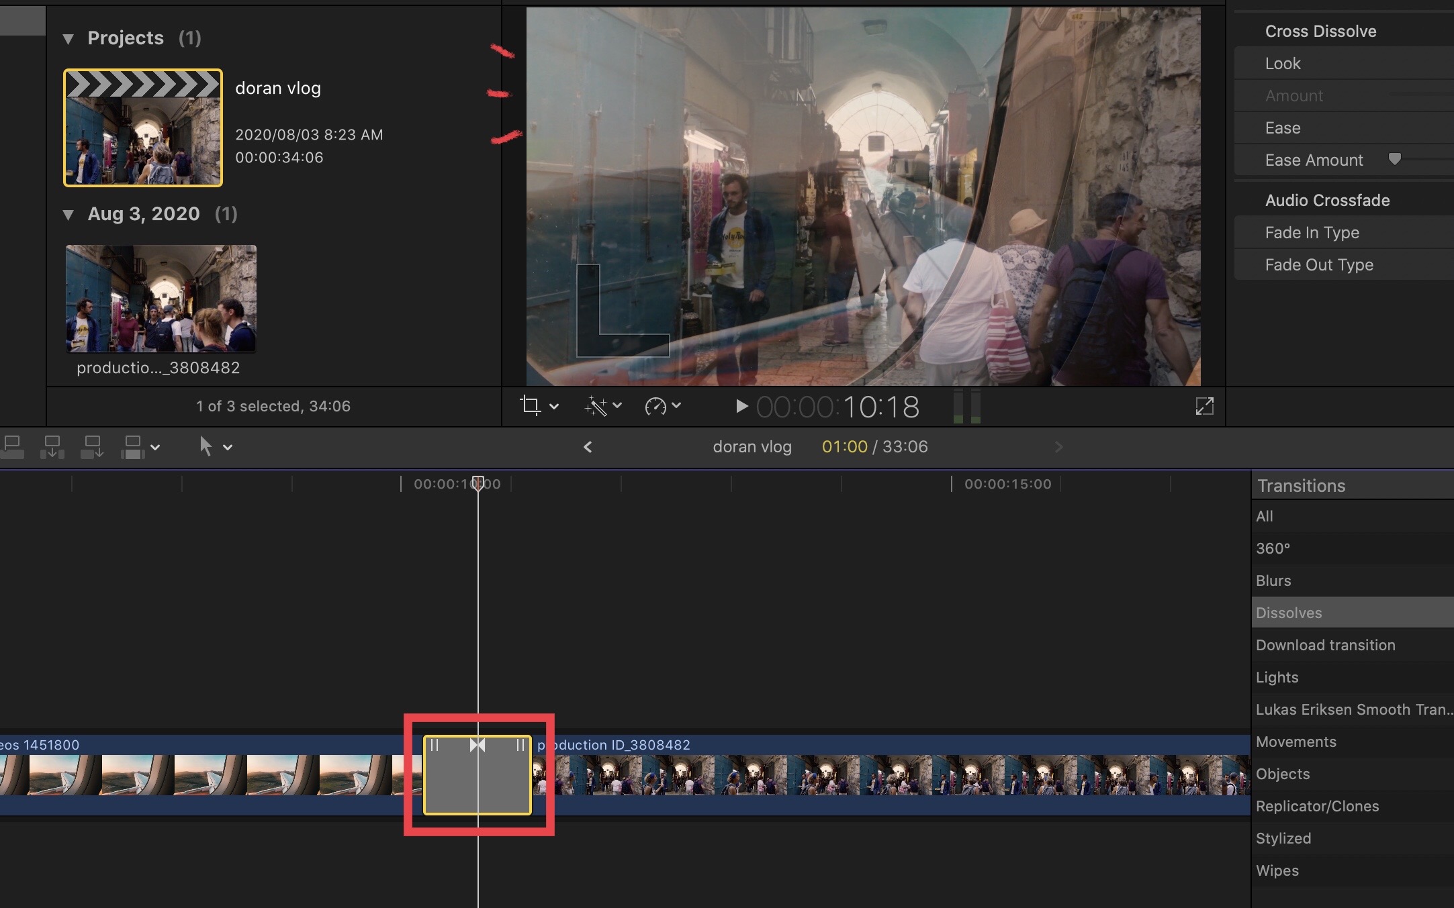Select the doran vlog project thumbnail
This screenshot has height=908, width=1454.
pos(143,128)
